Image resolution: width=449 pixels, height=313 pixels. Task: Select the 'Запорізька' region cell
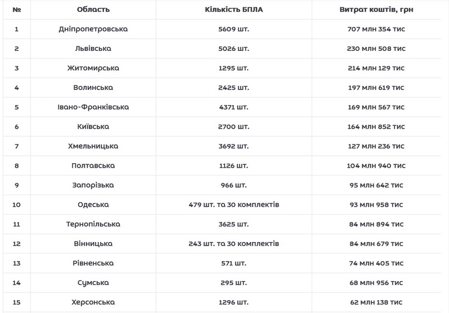pos(93,185)
